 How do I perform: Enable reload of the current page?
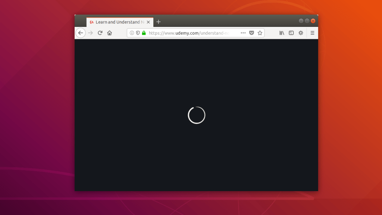[x=100, y=33]
